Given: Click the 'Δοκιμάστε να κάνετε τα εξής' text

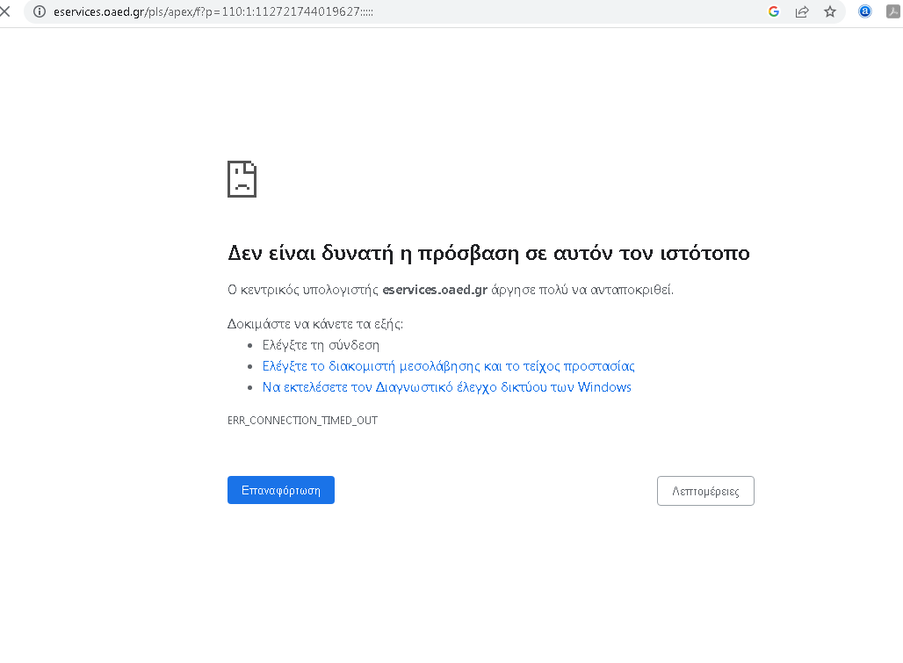Looking at the screenshot, I should tap(314, 323).
